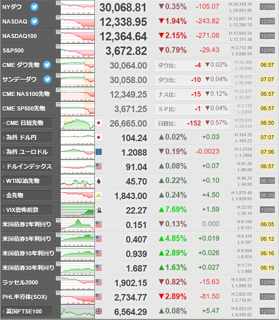279x320 pixels.
Task: Open the WTI原油先物 mini chart thumbnail
Action: [x=78, y=181]
